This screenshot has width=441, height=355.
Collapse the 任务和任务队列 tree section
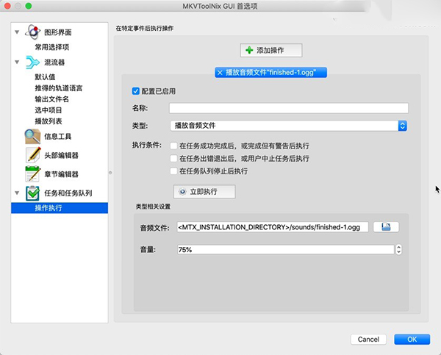tap(17, 193)
